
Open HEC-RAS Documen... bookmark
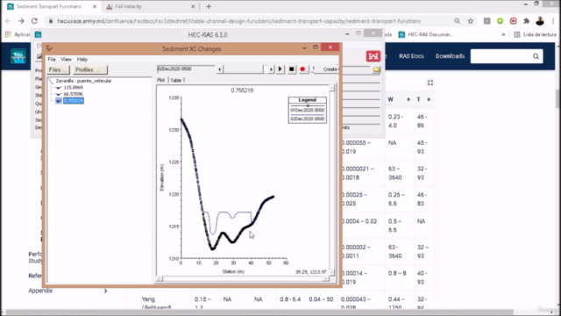click(426, 34)
